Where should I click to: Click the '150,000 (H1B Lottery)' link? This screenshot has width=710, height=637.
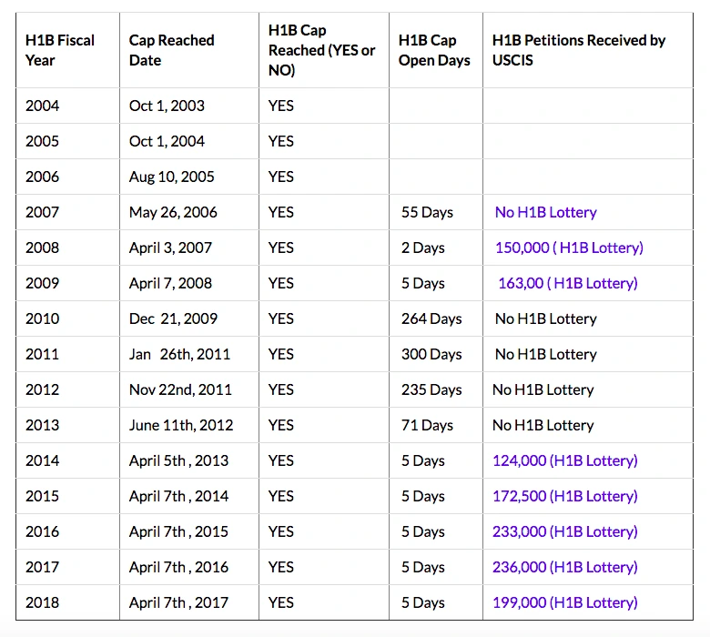pyautogui.click(x=569, y=248)
